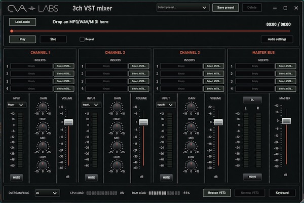This screenshot has height=203, width=304.
Task: Open the Keyboard panel
Action: pyautogui.click(x=282, y=193)
